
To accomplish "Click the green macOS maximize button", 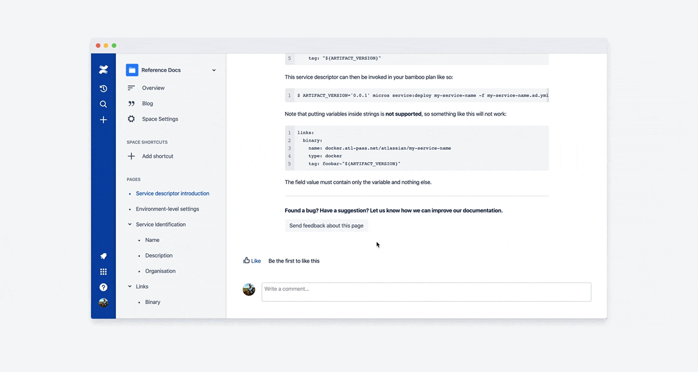I will [x=114, y=45].
